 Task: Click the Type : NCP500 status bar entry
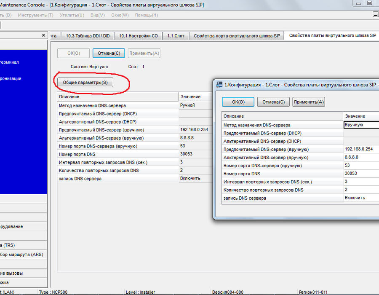click(53, 292)
